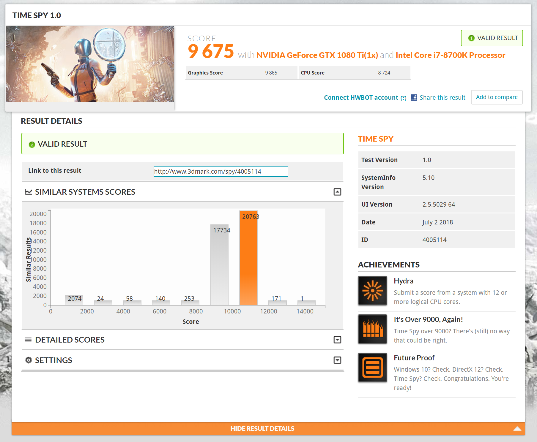This screenshot has width=537, height=442.
Task: Click the HWBOT help question mark
Action: [x=403, y=98]
